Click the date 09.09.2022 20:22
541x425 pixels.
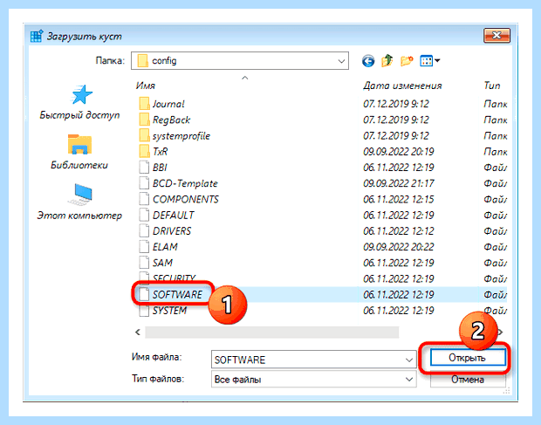399,247
